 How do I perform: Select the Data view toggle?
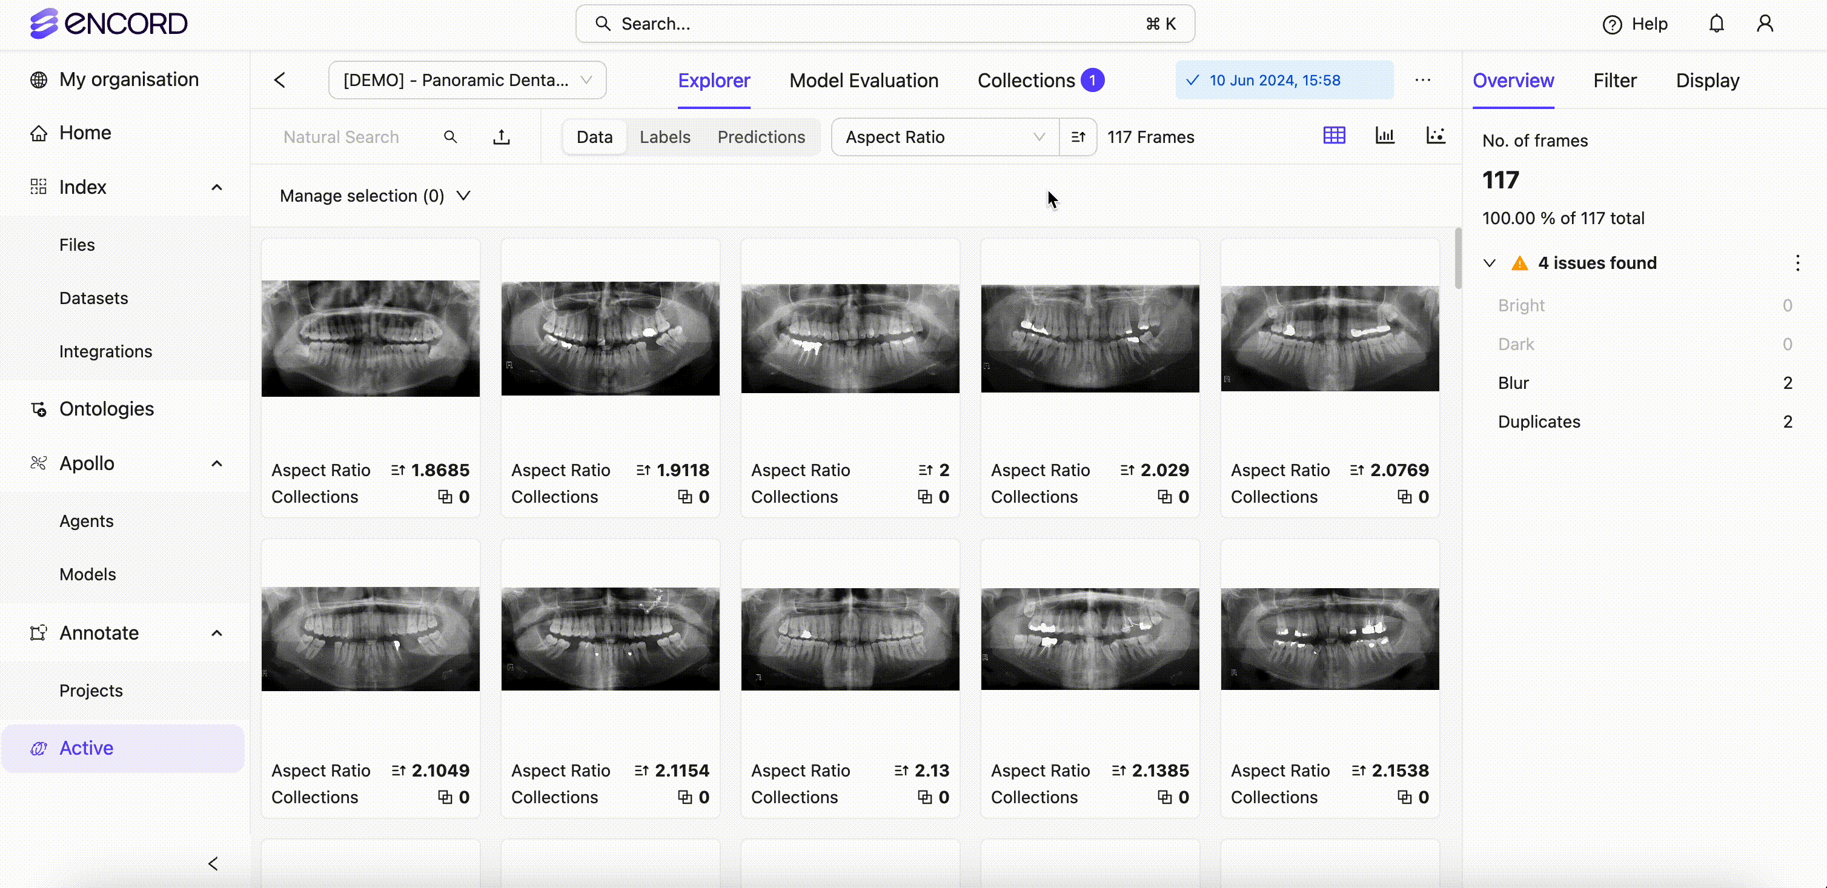(x=594, y=137)
